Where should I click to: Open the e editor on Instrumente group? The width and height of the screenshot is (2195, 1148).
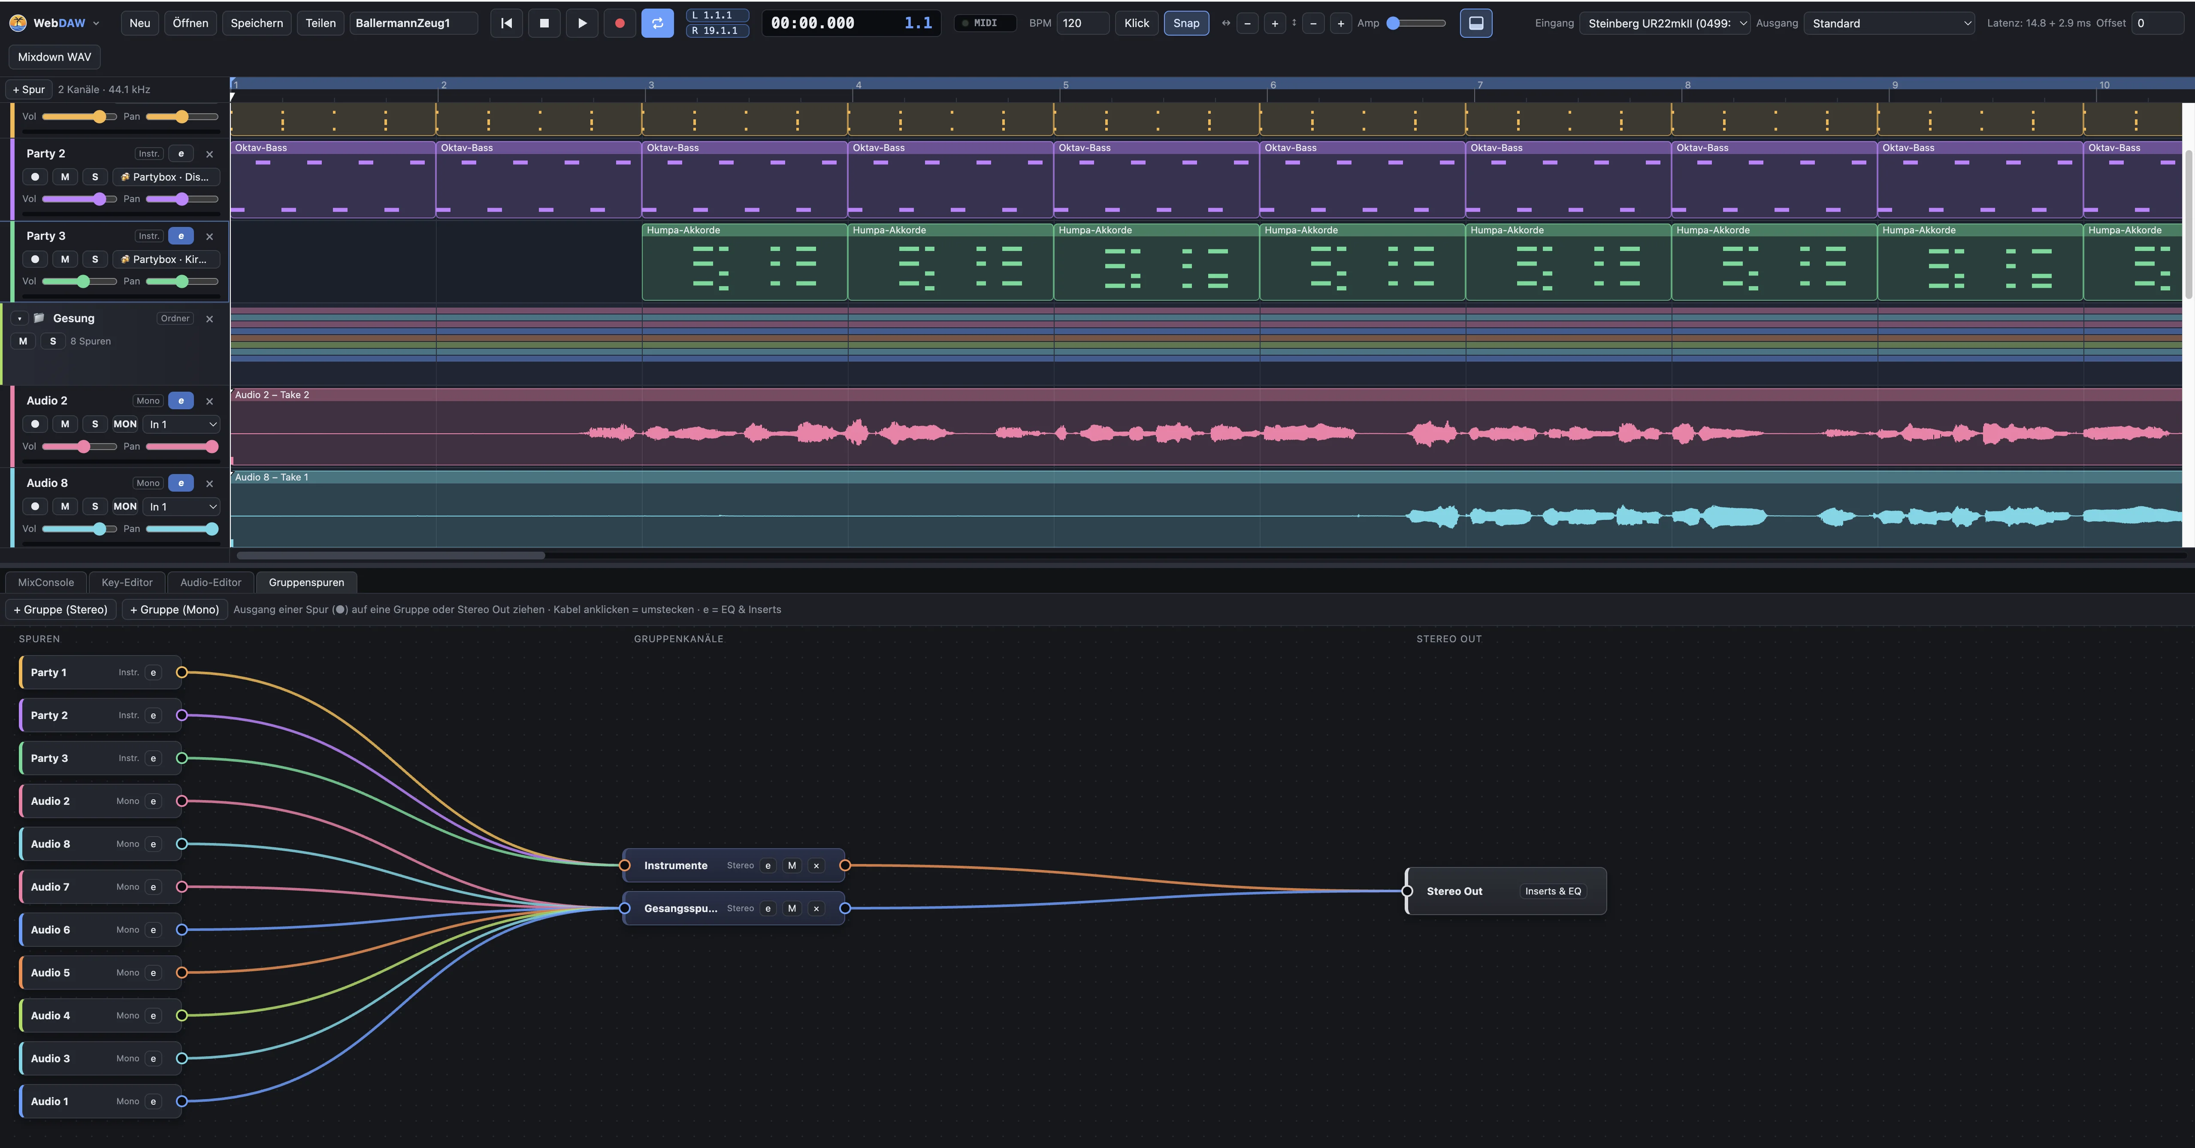click(x=768, y=865)
